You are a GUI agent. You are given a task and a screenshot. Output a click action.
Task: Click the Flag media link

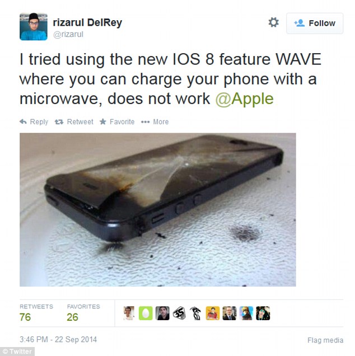(x=325, y=340)
